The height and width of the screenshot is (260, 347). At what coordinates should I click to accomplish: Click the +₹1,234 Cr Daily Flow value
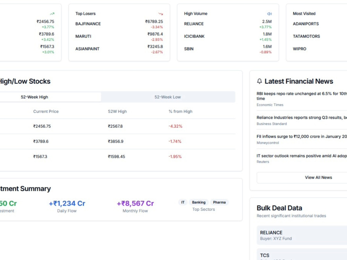[67, 203]
